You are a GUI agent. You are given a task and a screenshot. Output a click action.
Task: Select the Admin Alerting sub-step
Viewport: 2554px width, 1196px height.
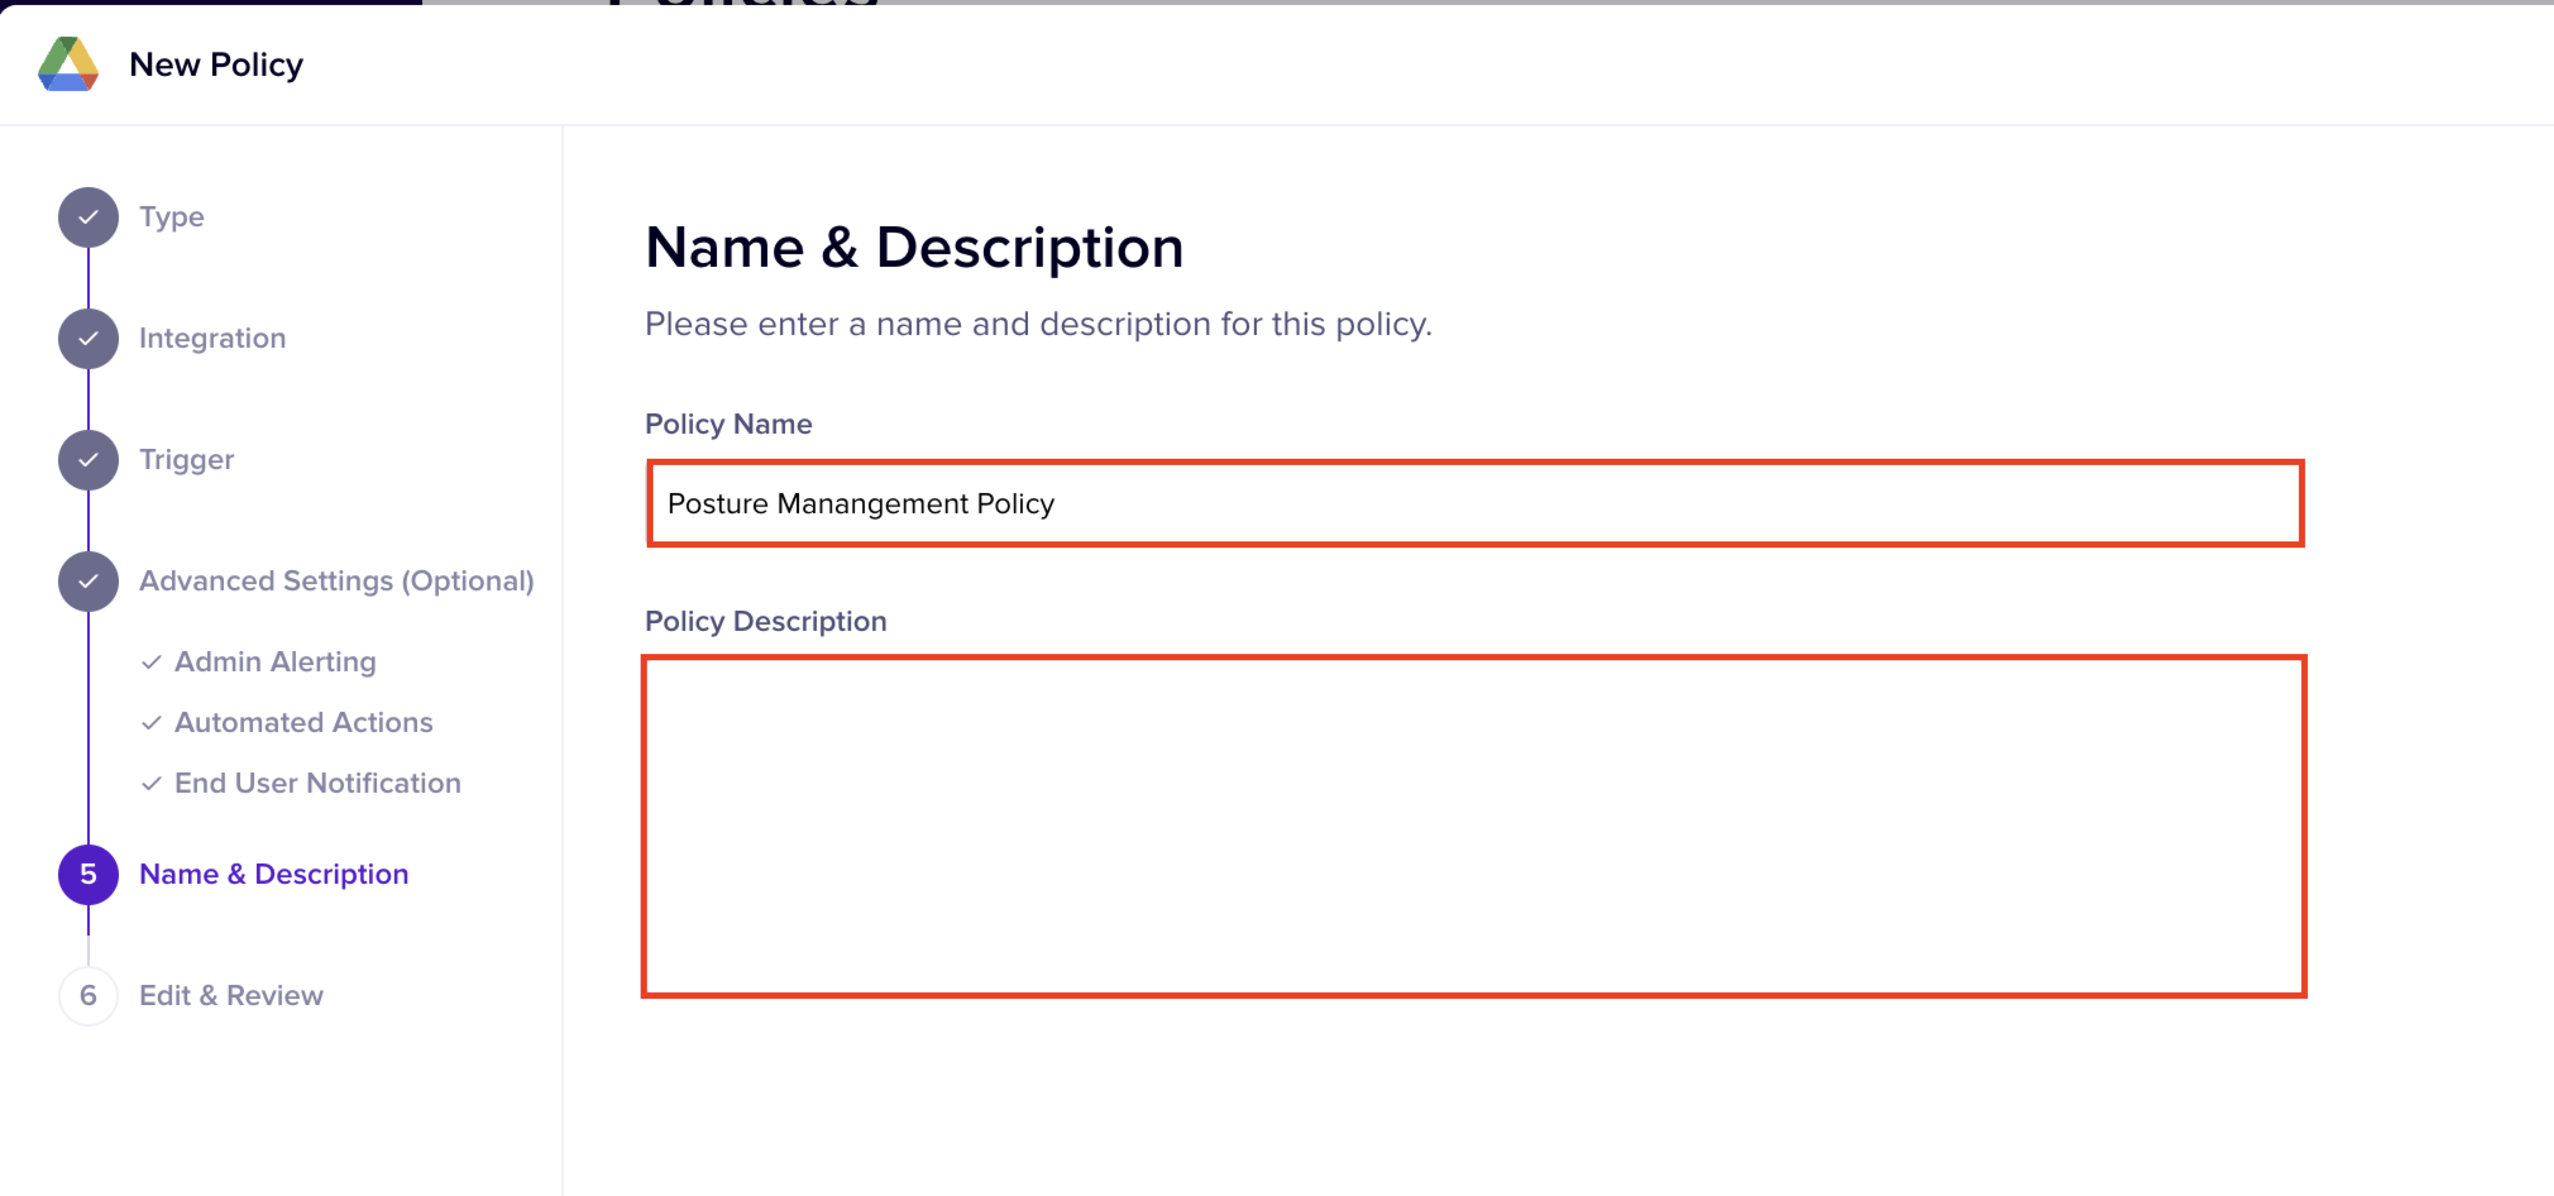(274, 661)
